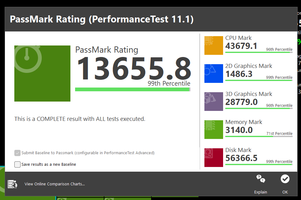Select the red Disk Mark icon
The height and width of the screenshot is (200, 301).
[214, 157]
